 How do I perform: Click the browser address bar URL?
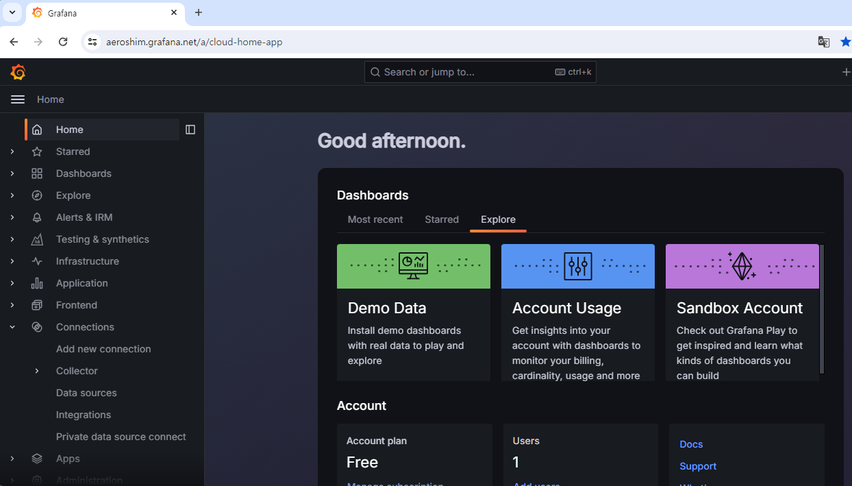(x=194, y=42)
